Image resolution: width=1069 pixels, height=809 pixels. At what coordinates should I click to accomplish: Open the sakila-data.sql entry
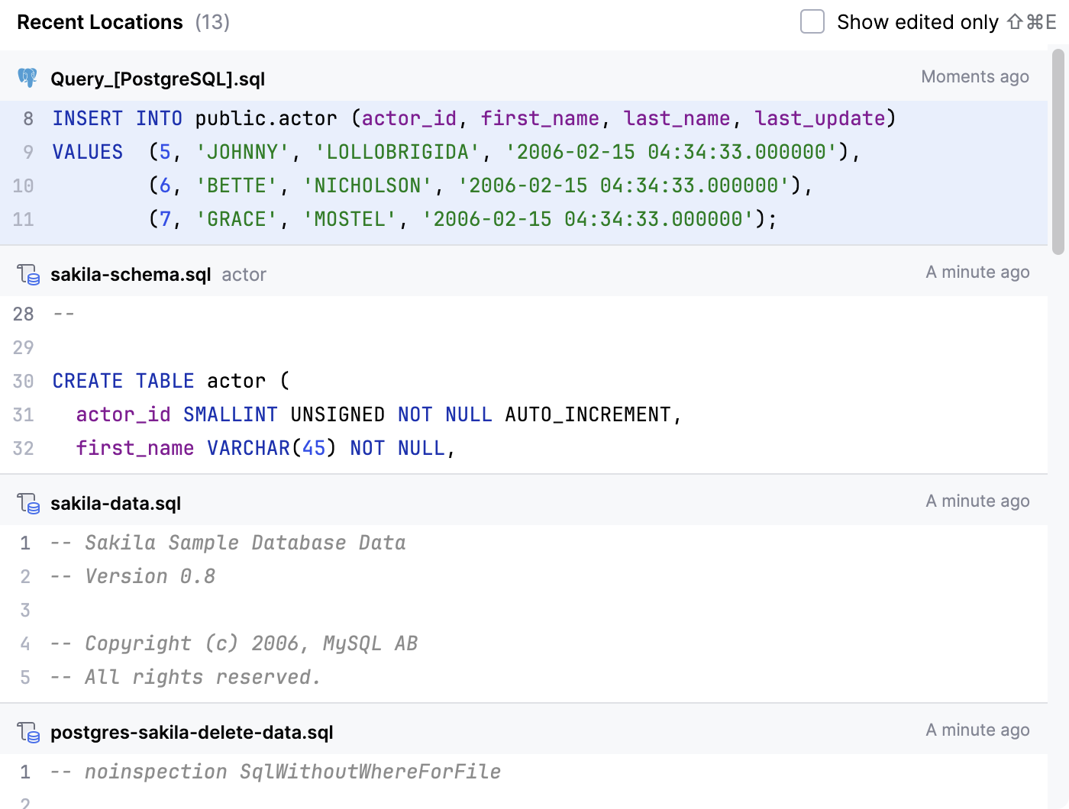click(x=116, y=504)
